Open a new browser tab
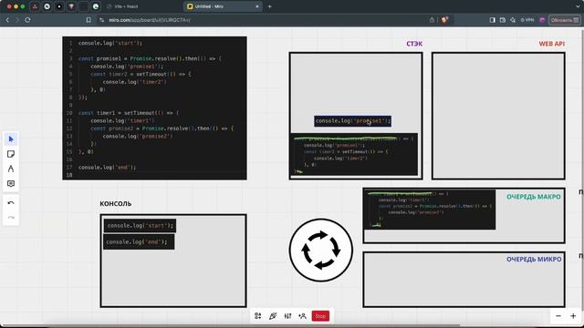This screenshot has height=328, width=584. pos(270,6)
